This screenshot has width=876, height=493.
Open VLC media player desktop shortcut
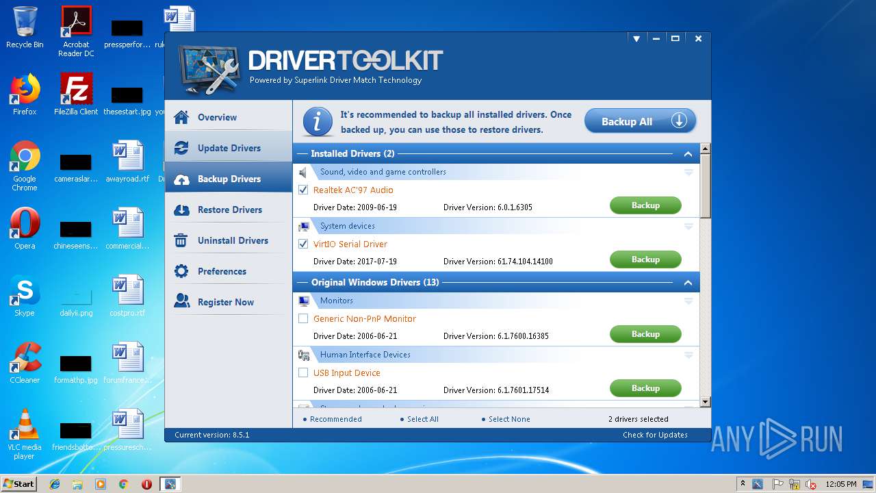25,434
